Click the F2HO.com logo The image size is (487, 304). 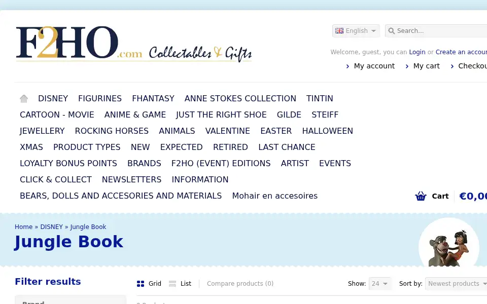point(133,44)
